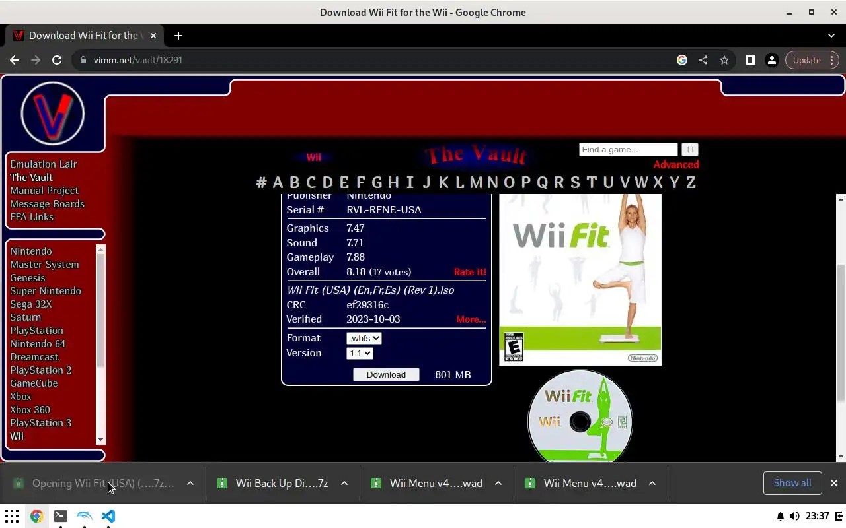Click the notification bell in tray

tap(781, 516)
